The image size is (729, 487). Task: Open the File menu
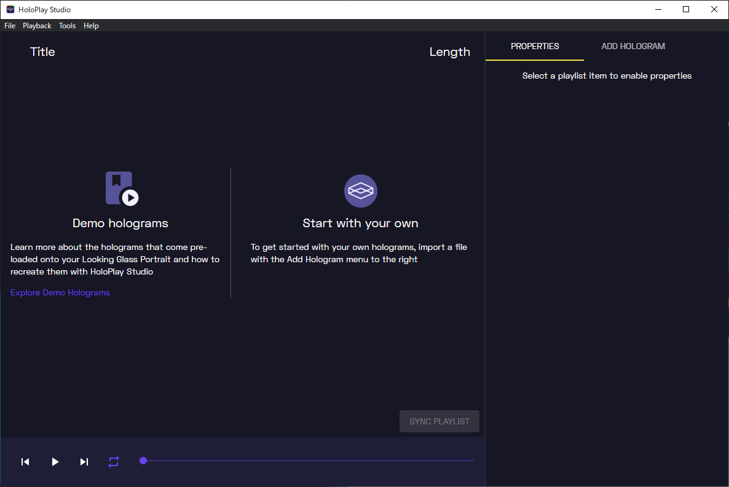point(10,26)
